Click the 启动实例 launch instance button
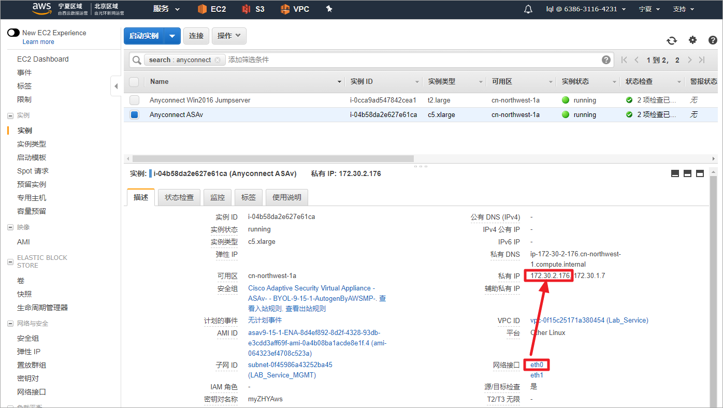 144,36
